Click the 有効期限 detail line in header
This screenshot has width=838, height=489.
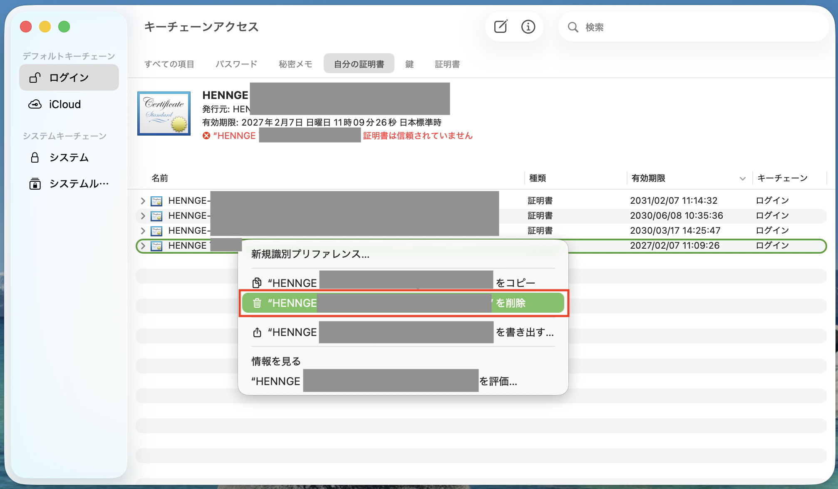322,122
